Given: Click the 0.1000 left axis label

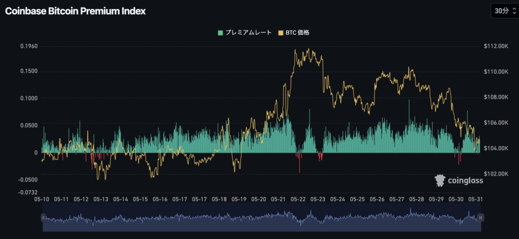Looking at the screenshot, I should (29, 98).
